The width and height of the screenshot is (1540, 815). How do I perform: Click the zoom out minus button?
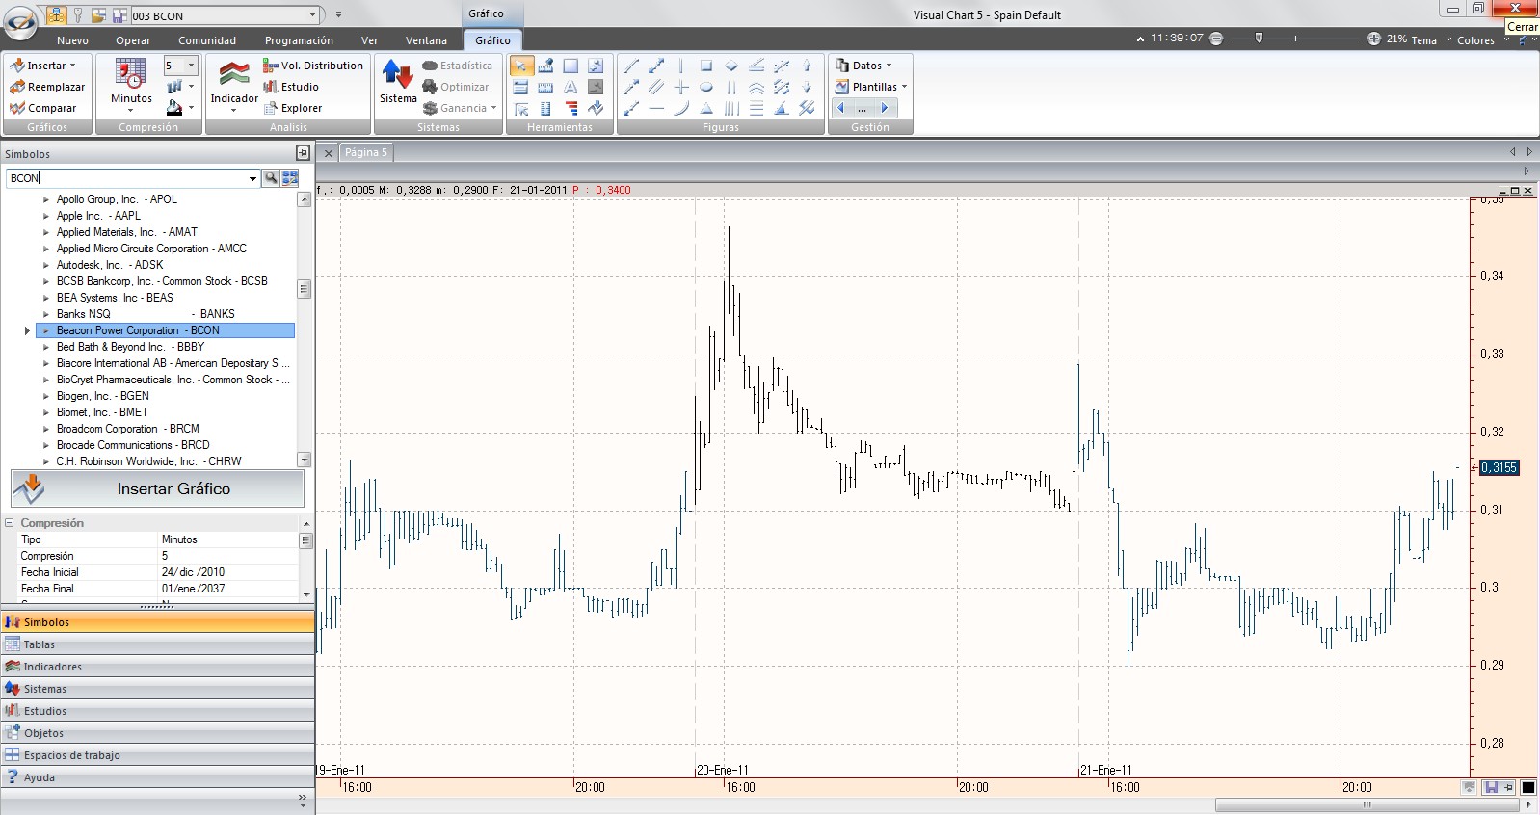(x=1216, y=39)
